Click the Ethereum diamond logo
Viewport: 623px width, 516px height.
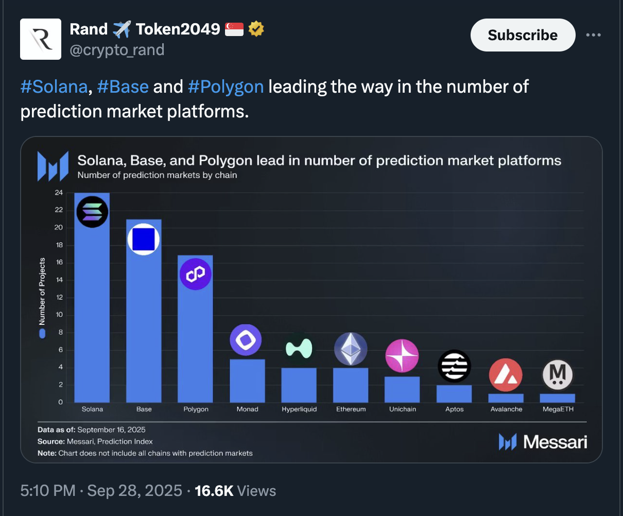click(351, 349)
